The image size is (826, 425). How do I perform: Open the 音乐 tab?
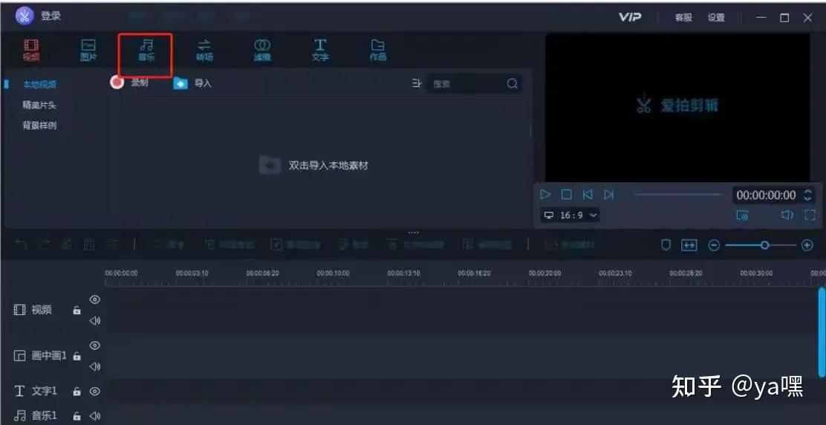tap(146, 51)
